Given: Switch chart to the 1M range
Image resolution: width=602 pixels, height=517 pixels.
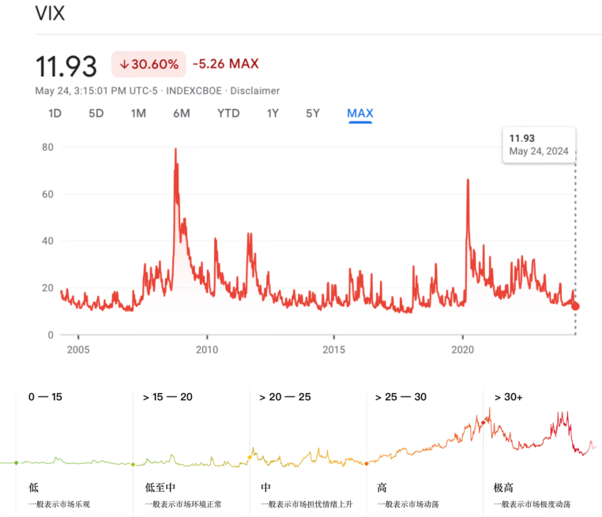Looking at the screenshot, I should click(x=138, y=114).
